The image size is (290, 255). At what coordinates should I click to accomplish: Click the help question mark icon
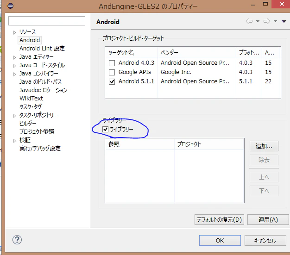click(x=17, y=240)
